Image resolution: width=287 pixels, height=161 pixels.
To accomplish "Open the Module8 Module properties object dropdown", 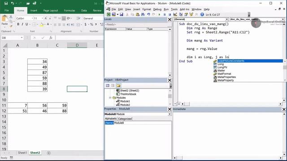I will tap(170, 114).
